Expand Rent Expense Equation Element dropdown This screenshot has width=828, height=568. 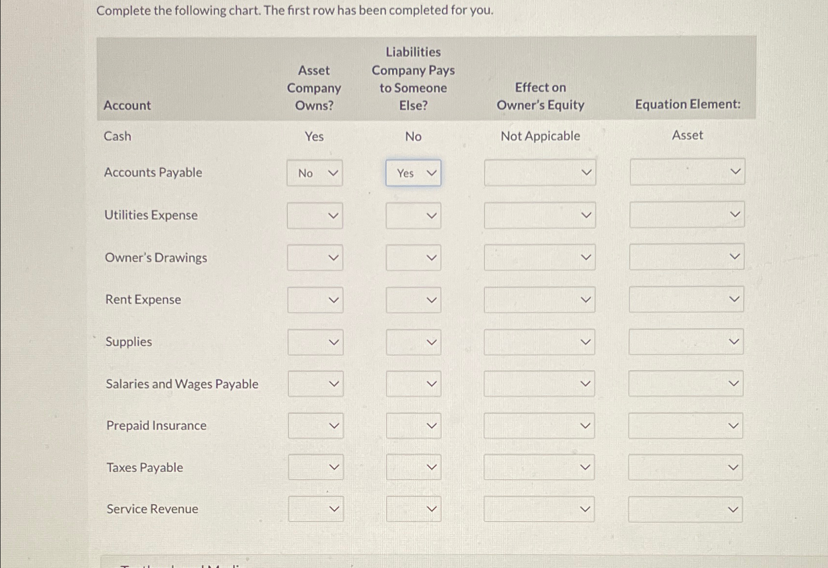(686, 299)
